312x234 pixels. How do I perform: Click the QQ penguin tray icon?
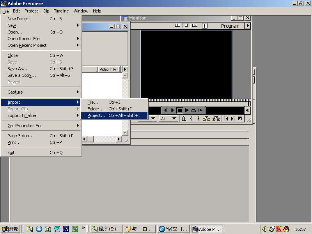[x=286, y=229]
